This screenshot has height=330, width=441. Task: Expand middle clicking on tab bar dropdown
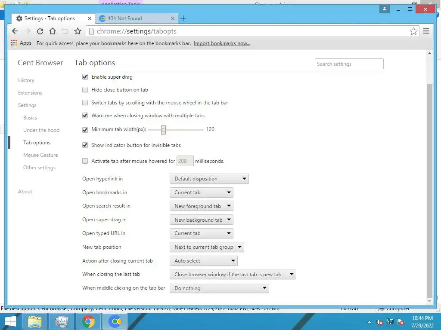(x=219, y=288)
